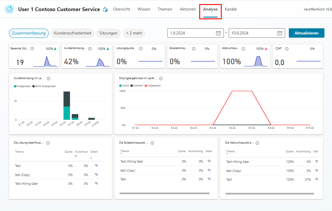Screen dimensions: 332x211
Task: Open the start date calendar picker icon
Action: (x=218, y=33)
